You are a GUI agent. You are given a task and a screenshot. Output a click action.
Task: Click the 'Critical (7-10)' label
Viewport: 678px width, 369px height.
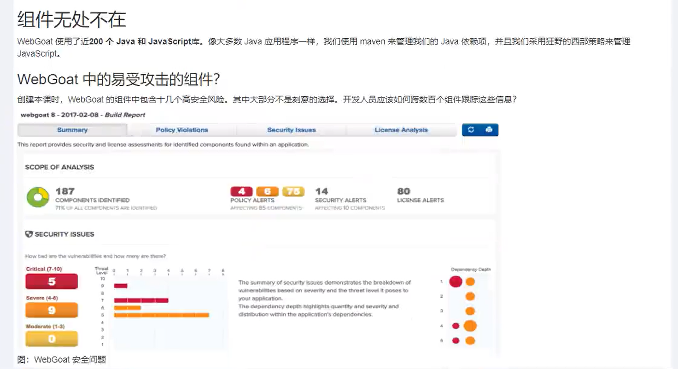point(44,269)
